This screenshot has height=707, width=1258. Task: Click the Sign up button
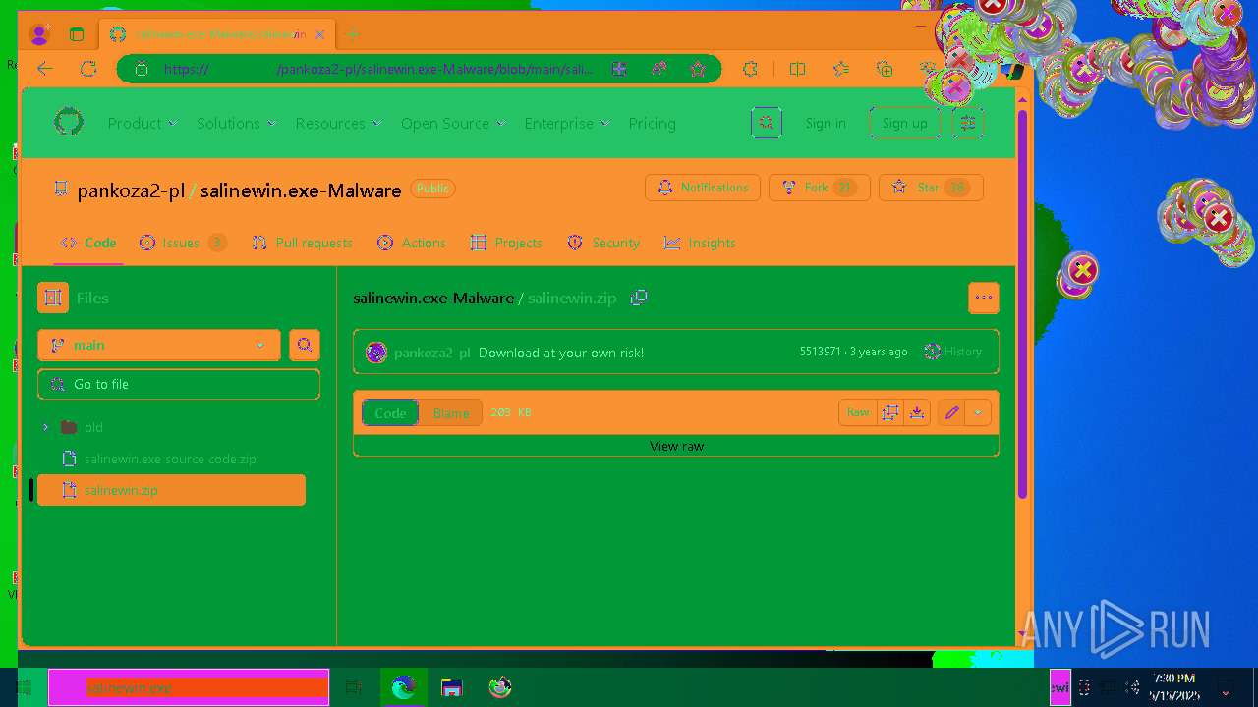click(905, 123)
